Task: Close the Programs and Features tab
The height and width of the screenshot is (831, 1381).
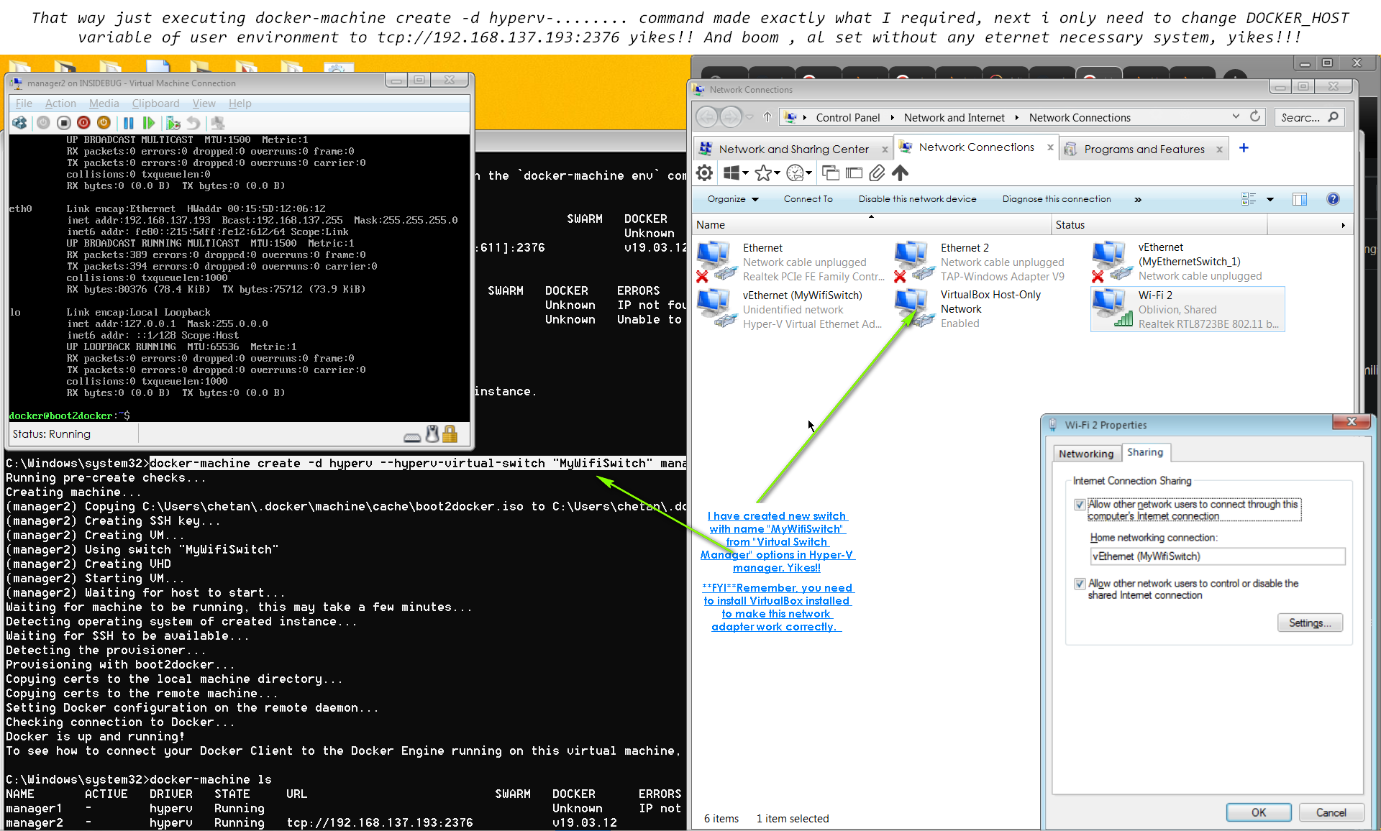Action: [x=1219, y=150]
